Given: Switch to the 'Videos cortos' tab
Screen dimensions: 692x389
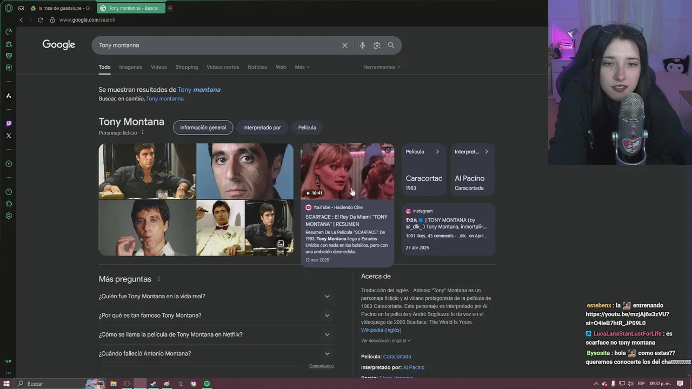Looking at the screenshot, I should click(x=223, y=67).
